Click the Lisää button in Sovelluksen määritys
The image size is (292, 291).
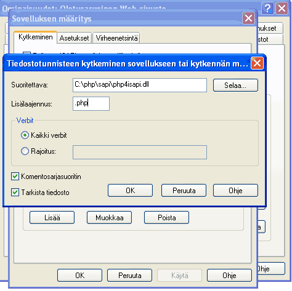52,218
